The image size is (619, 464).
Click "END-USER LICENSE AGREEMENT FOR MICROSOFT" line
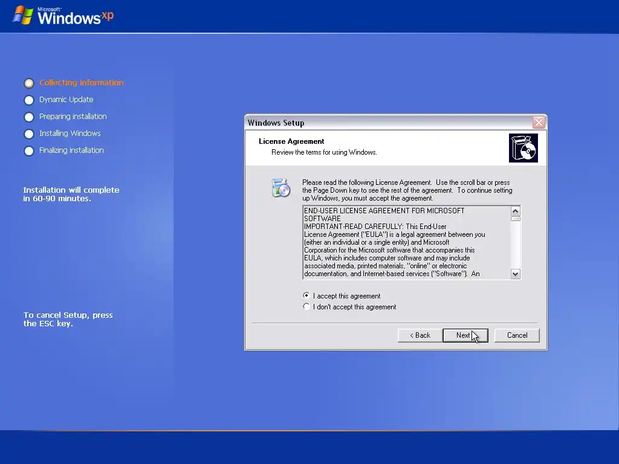coord(384,211)
